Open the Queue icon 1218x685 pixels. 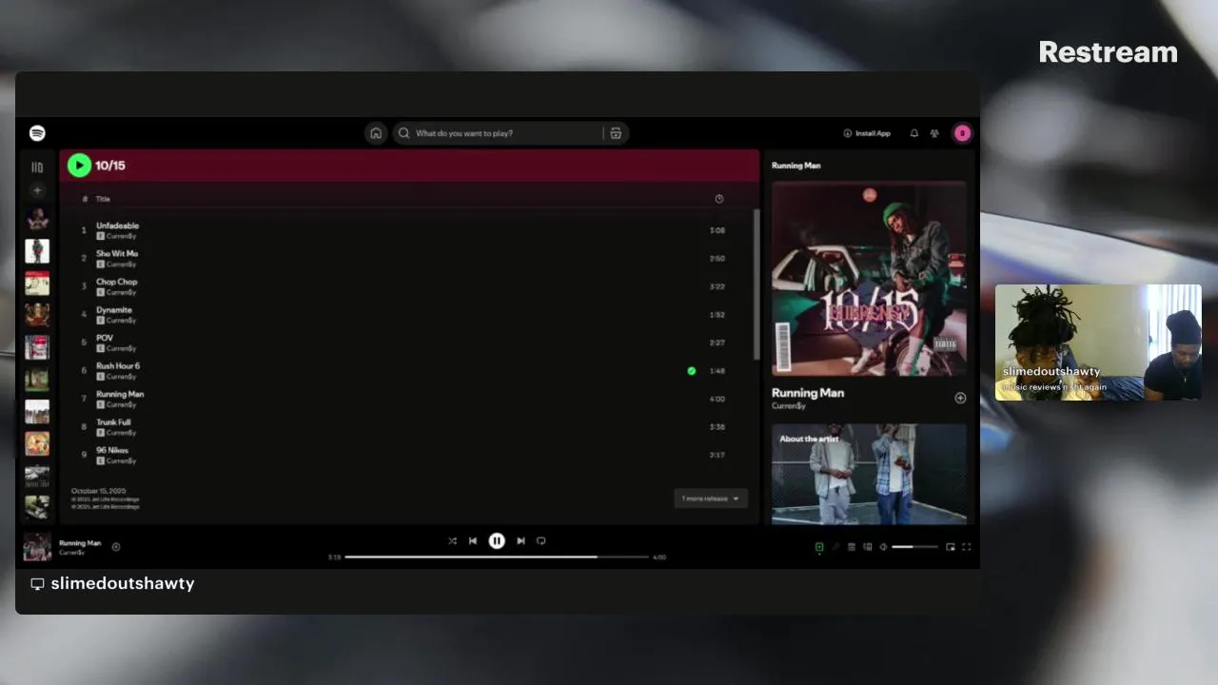point(852,547)
